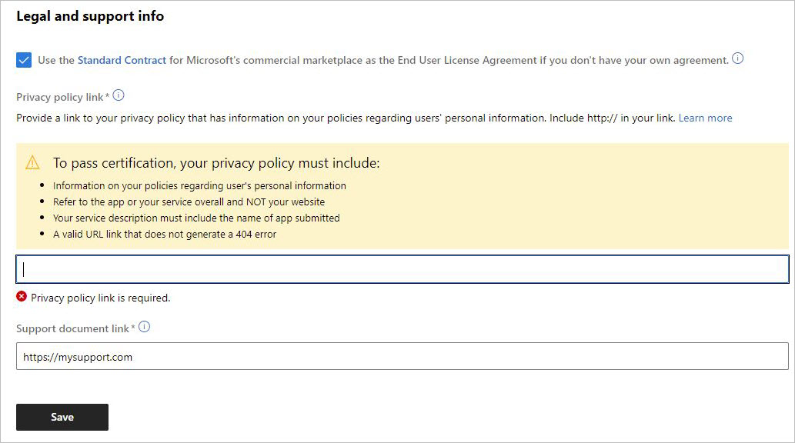Uncheck the Standard Contract agreement checkbox
This screenshot has height=443, width=795.
[24, 60]
